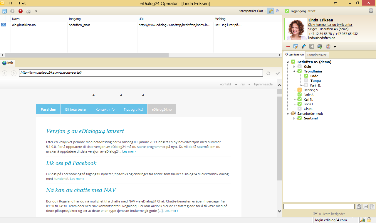Click the screen share icon with a green arrow
The image size is (376, 223).
pyautogui.click(x=320, y=46)
